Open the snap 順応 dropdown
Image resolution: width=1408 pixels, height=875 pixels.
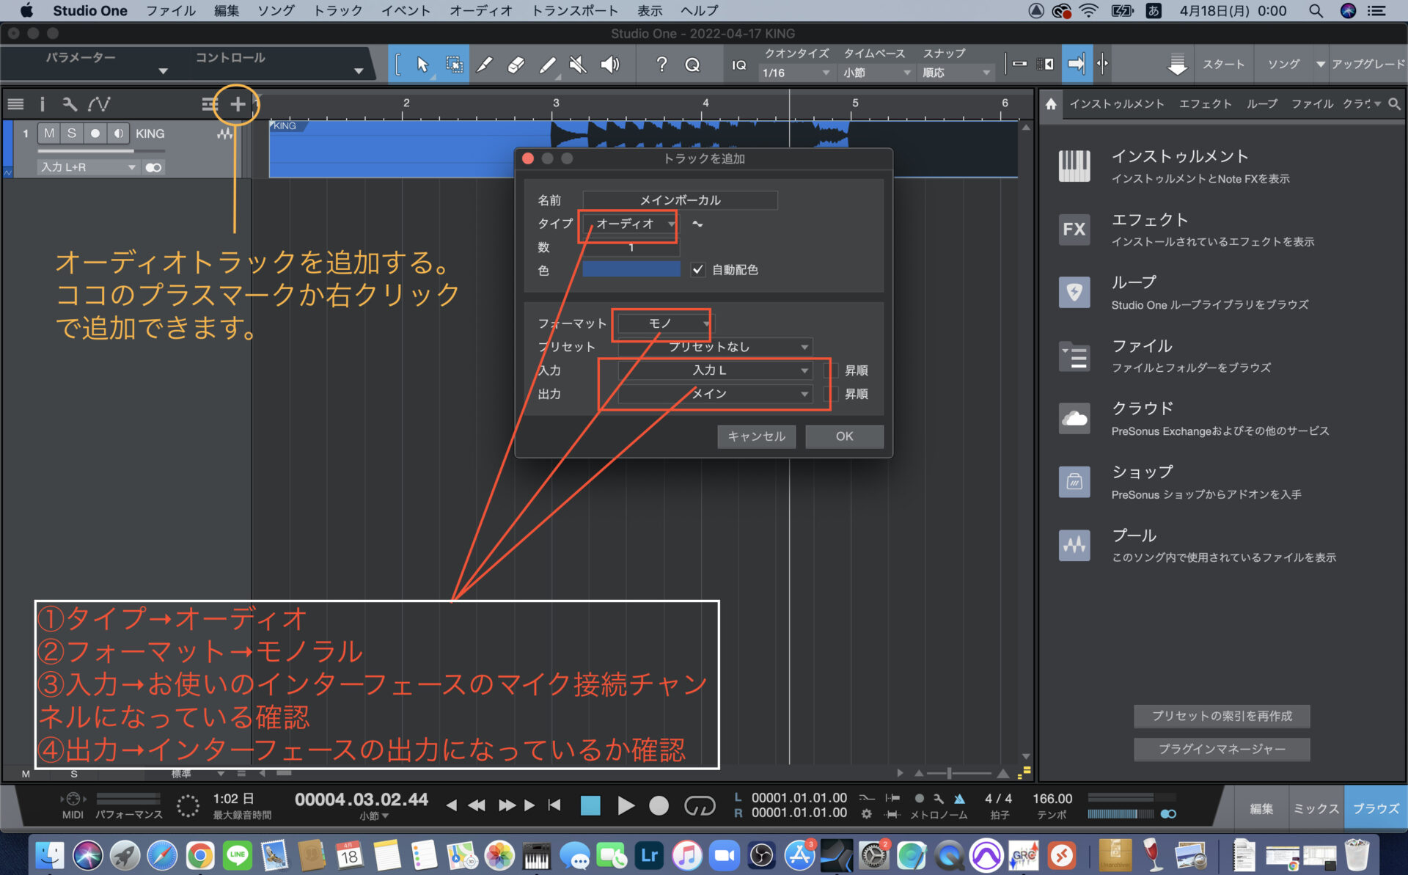coord(956,73)
